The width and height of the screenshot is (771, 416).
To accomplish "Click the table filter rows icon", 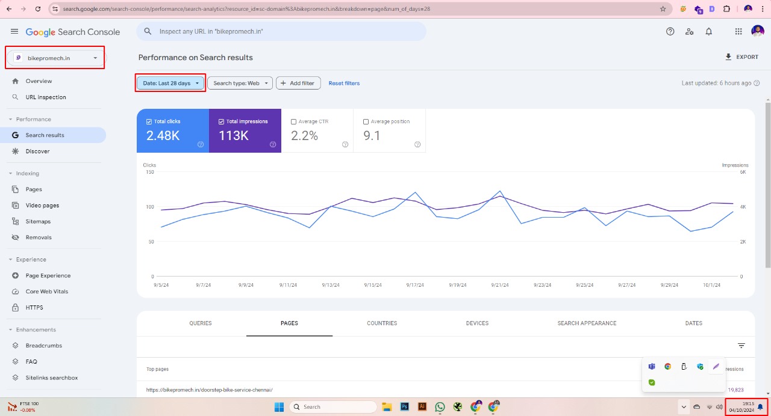I will pos(741,346).
